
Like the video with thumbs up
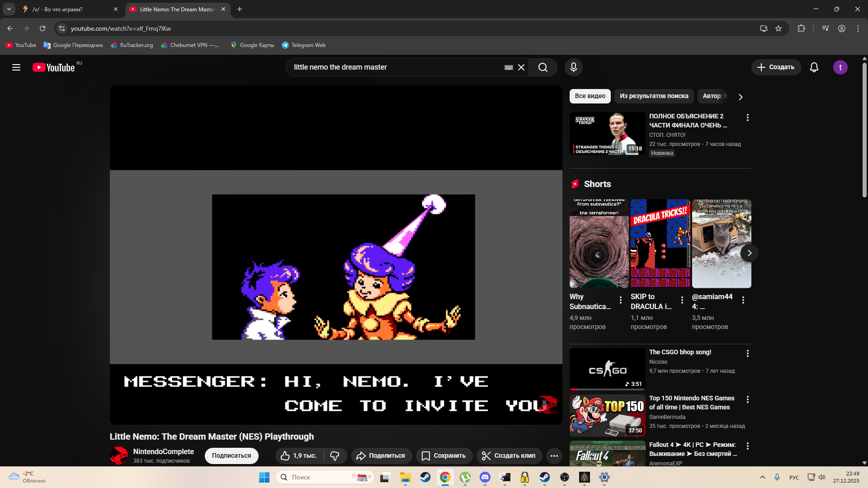point(299,456)
